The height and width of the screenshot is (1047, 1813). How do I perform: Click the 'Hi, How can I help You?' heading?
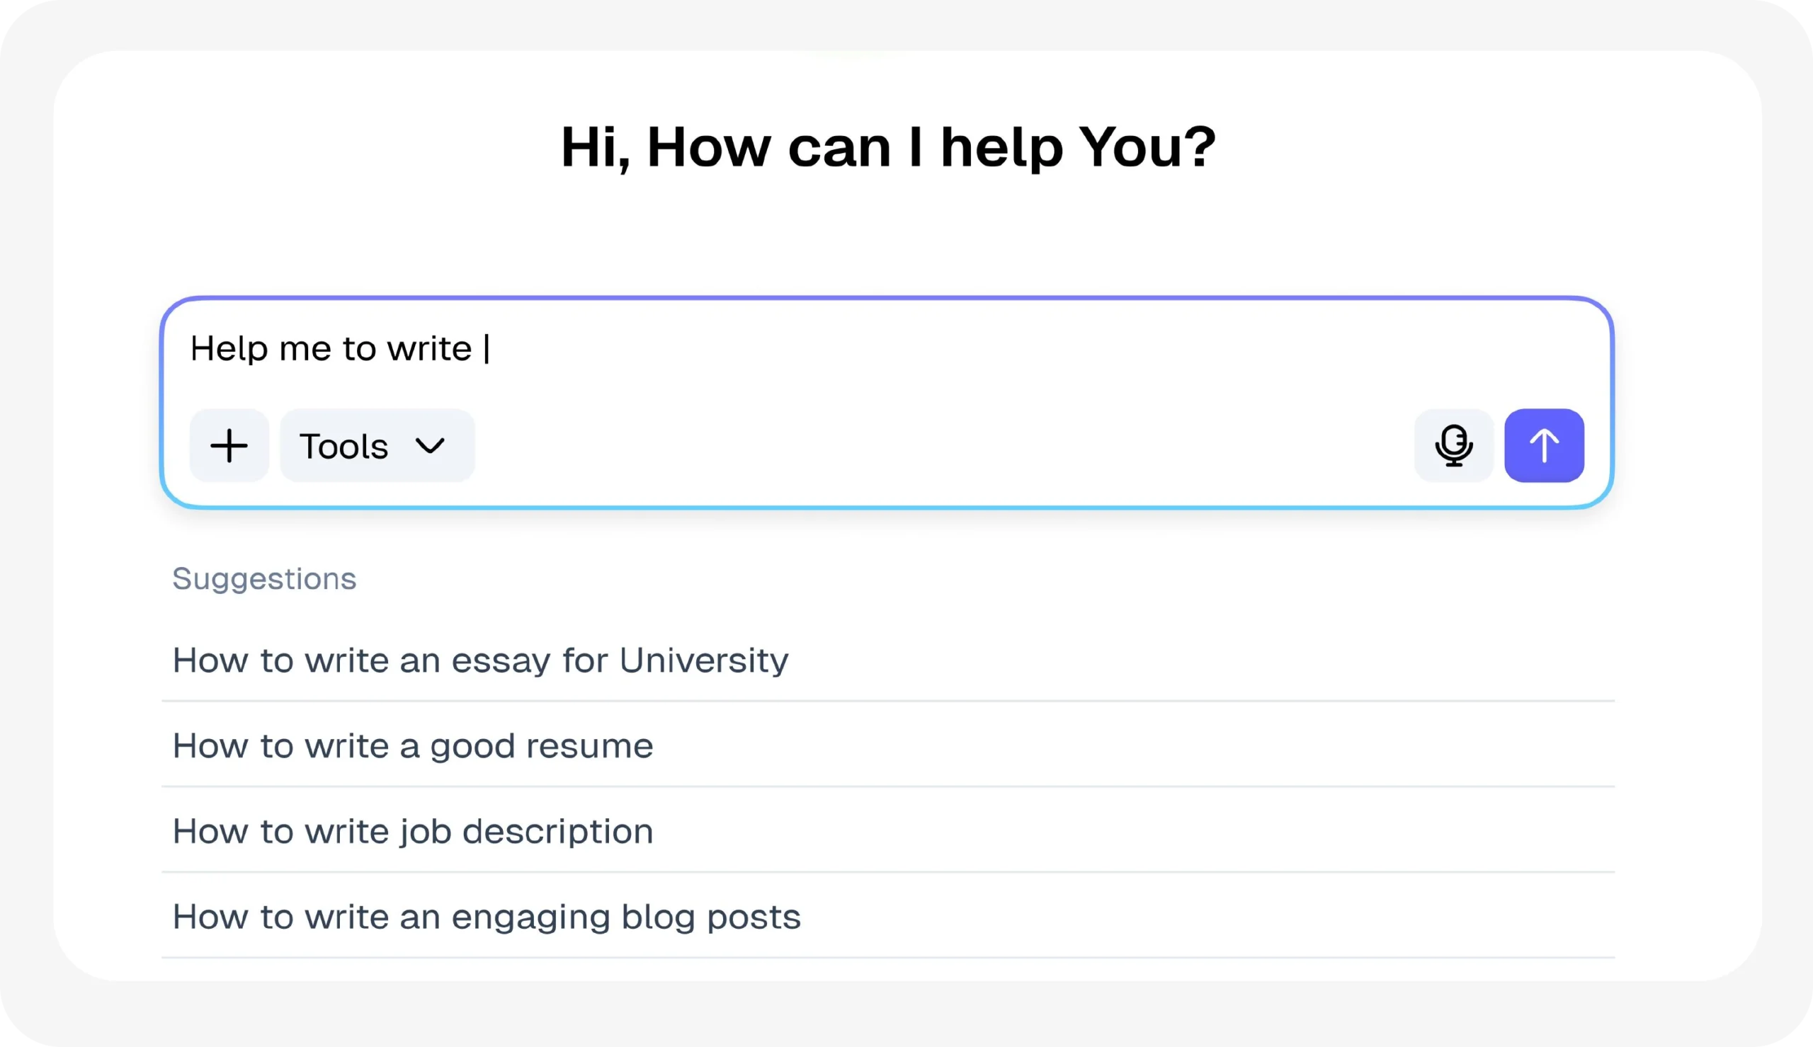tap(887, 147)
